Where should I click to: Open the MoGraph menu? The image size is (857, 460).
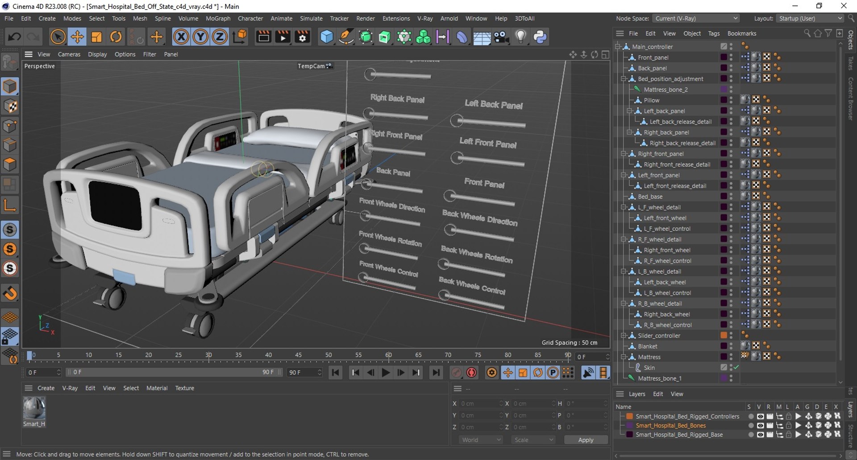click(x=218, y=18)
